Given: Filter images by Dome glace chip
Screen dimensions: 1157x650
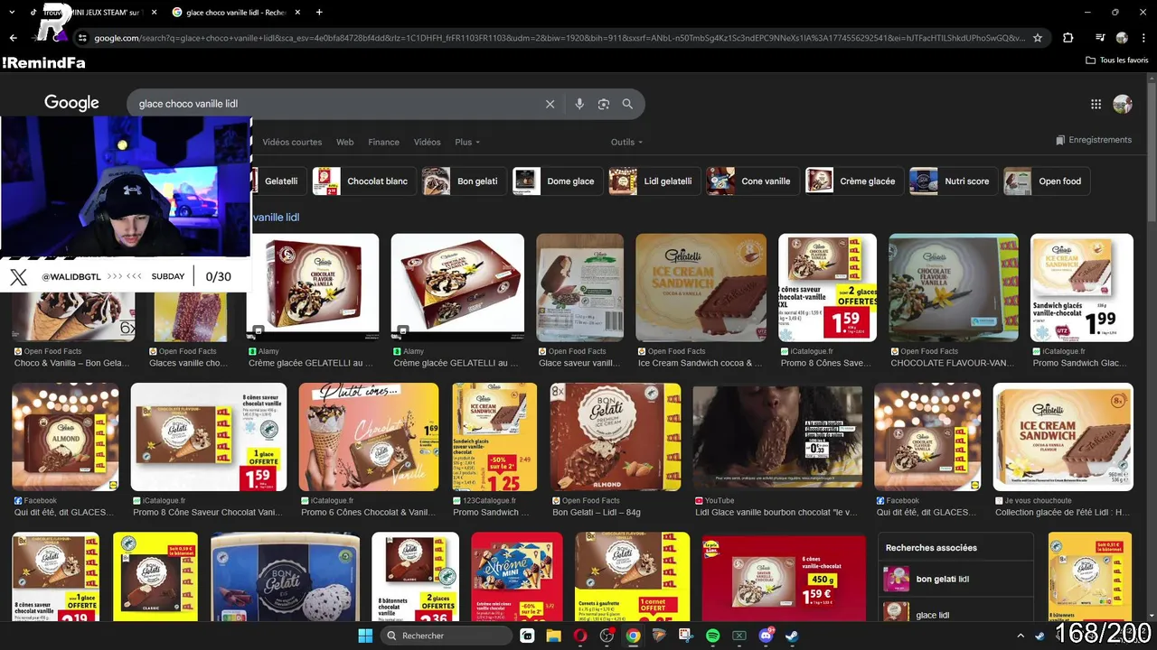Looking at the screenshot, I should click(557, 181).
